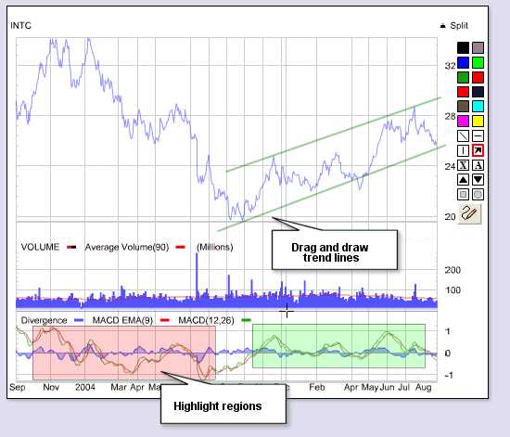Pick the blue color swatch
510x437 pixels.
(x=463, y=62)
